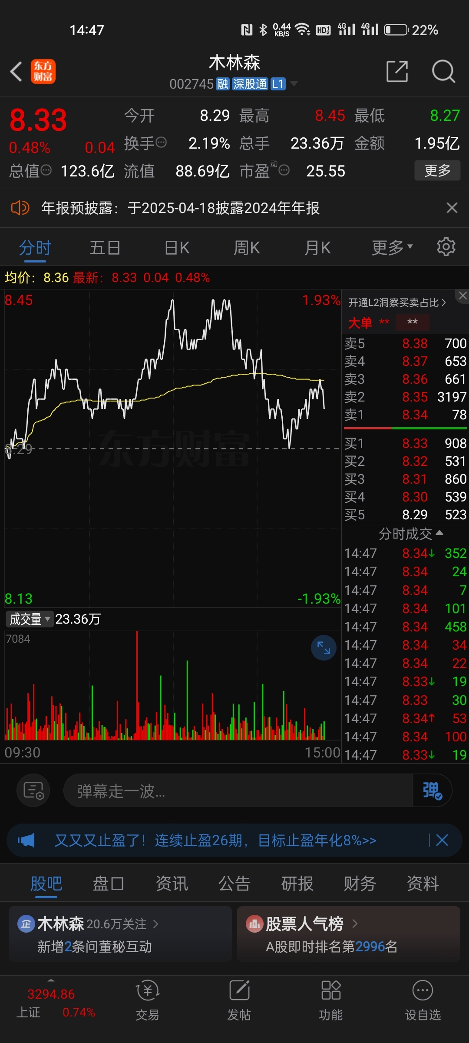
Task: Switch to 分时 chart tab
Action: tap(35, 248)
